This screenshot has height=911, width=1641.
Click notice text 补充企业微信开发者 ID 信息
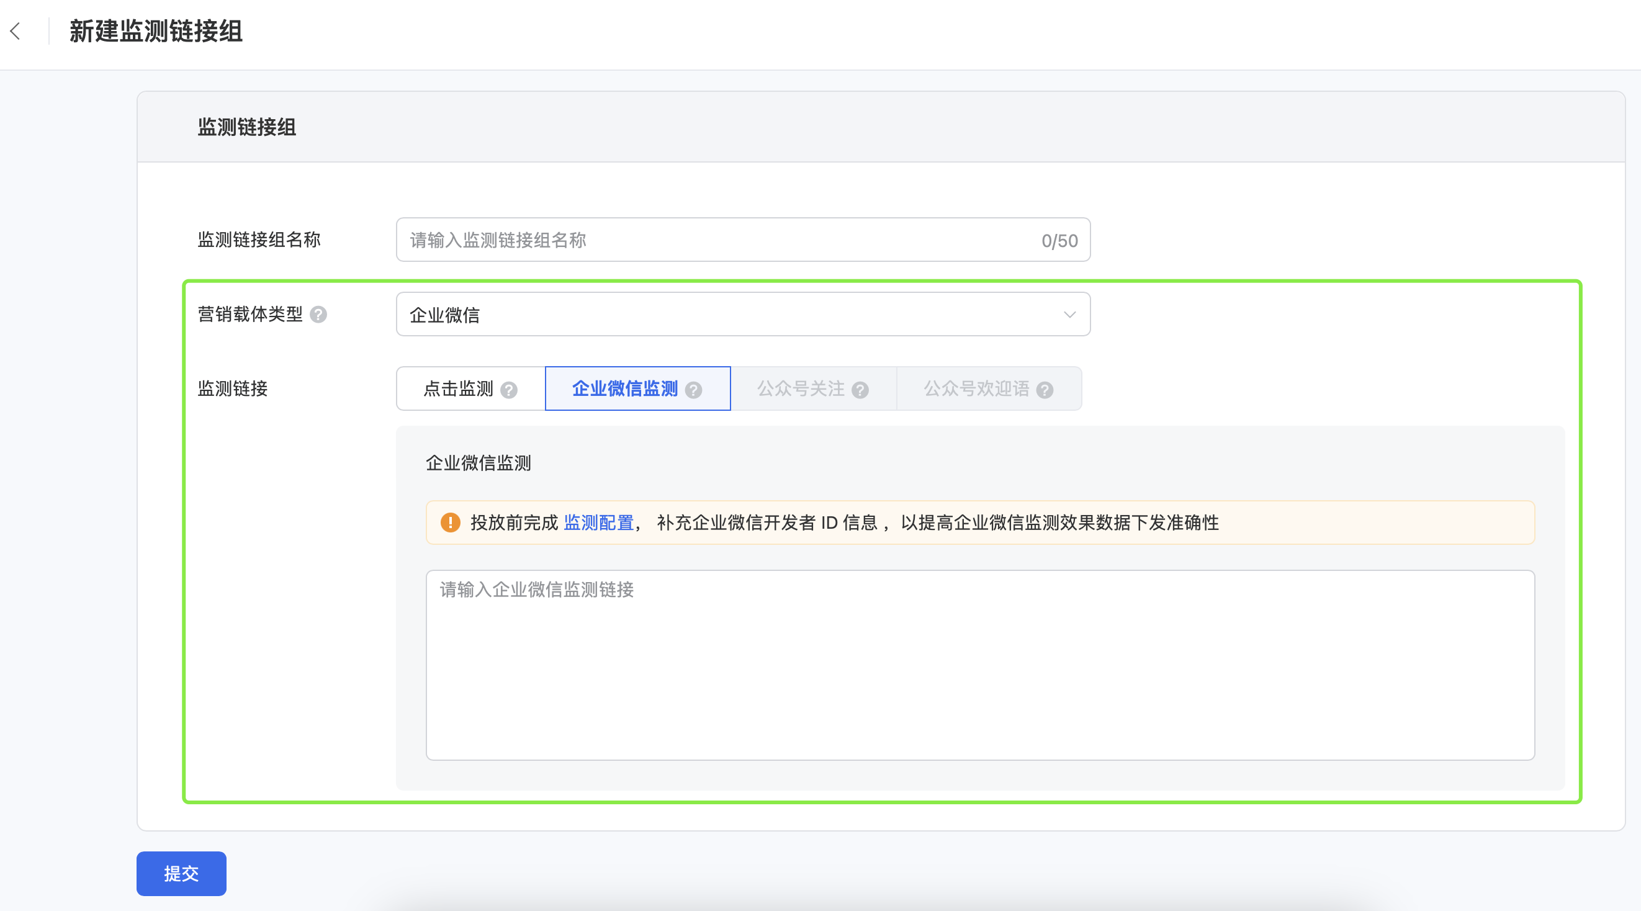point(767,523)
